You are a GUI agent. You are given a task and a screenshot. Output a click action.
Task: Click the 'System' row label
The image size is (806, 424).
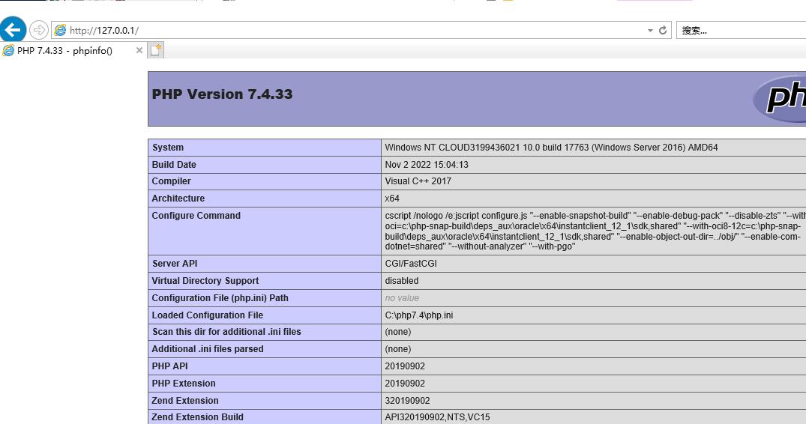tap(168, 148)
